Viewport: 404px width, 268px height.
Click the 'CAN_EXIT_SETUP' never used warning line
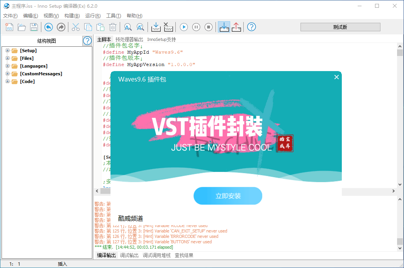(161, 231)
